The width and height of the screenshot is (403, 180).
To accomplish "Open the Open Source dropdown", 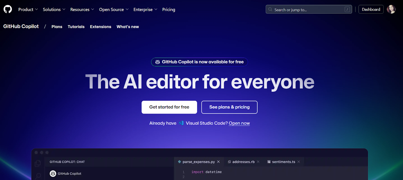I will (x=114, y=9).
